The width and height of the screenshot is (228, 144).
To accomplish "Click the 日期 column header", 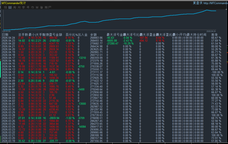I will tap(5, 35).
